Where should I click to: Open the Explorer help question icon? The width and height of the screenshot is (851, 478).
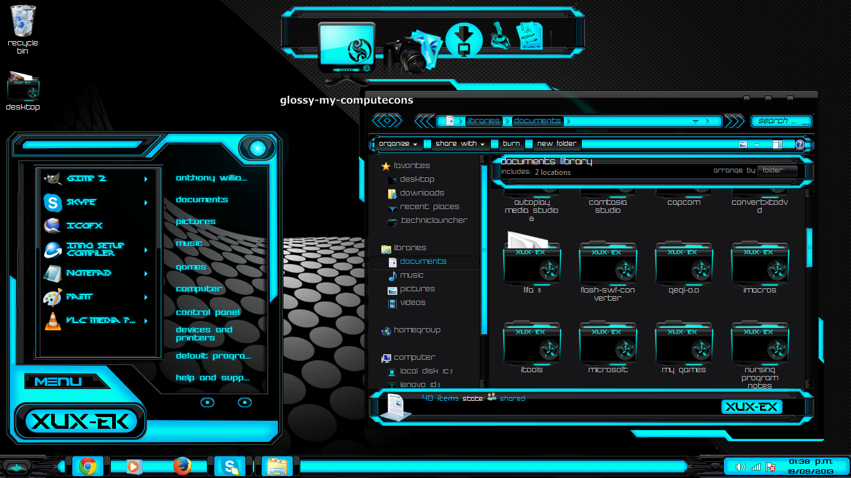coord(799,144)
